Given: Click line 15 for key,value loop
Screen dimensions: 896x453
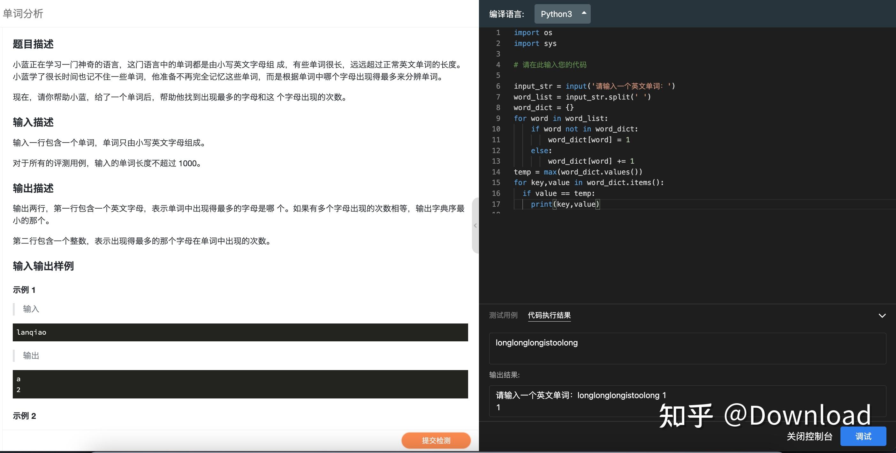Looking at the screenshot, I should pos(588,183).
